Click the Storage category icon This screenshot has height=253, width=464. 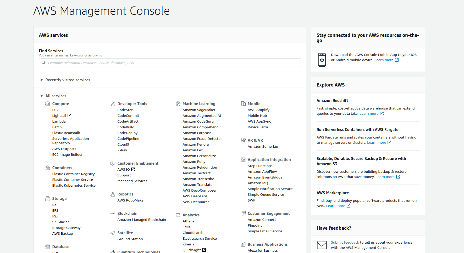pyautogui.click(x=48, y=199)
